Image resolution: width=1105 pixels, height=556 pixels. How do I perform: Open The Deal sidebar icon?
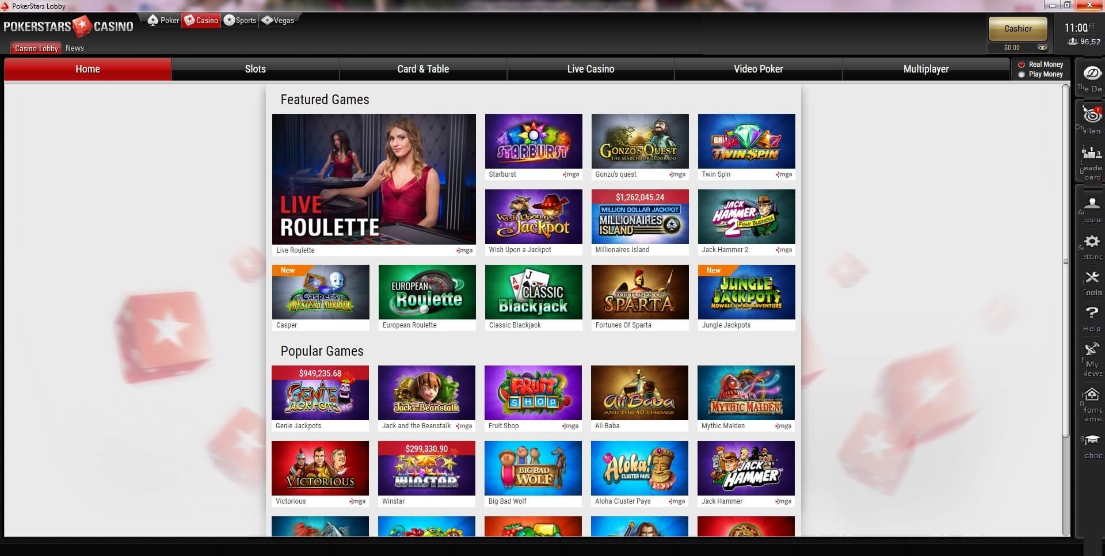[x=1092, y=73]
